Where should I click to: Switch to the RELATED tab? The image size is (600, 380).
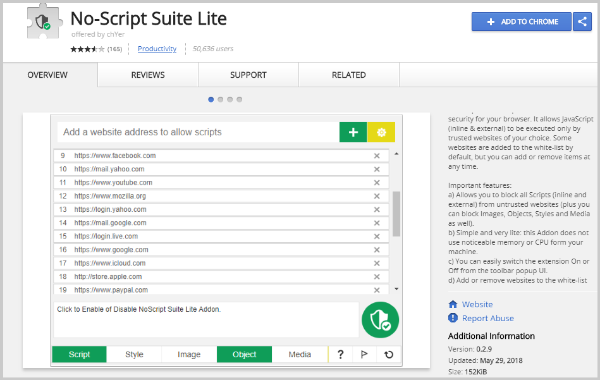tap(349, 75)
